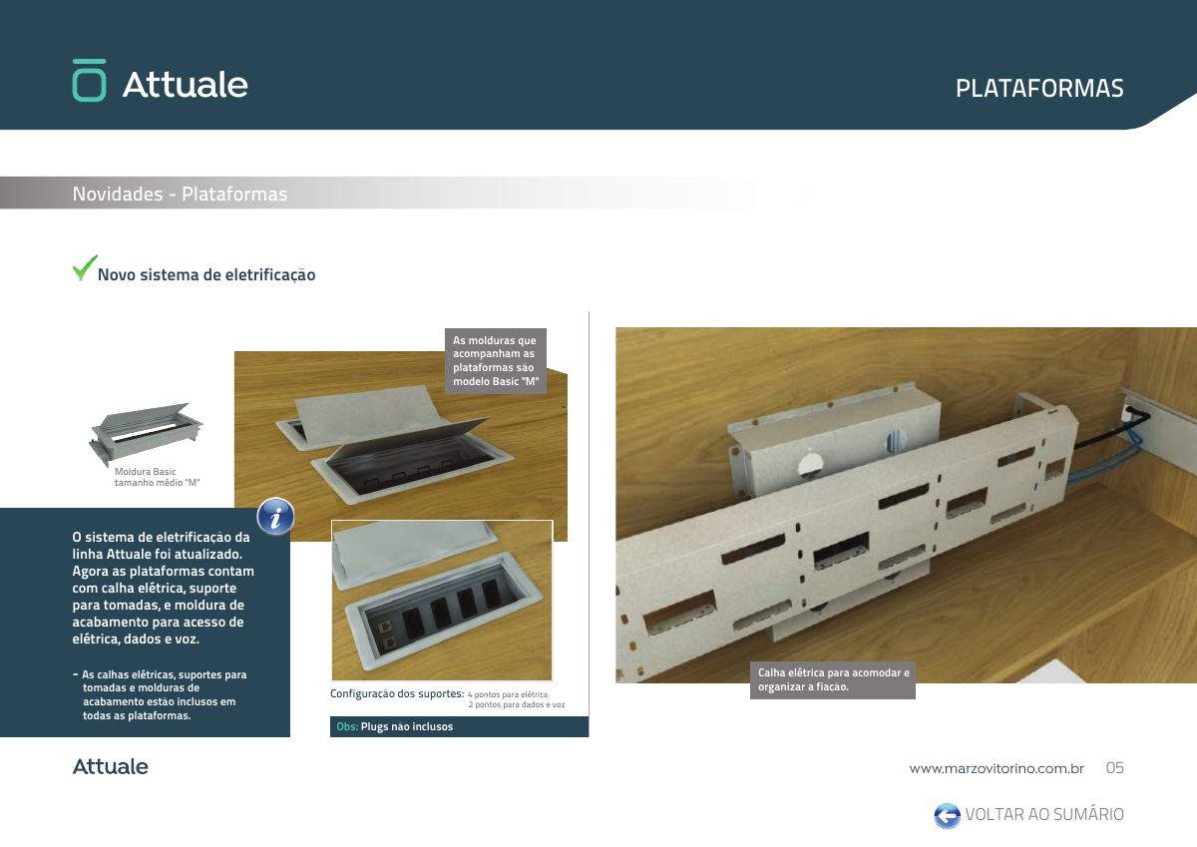1197x847 pixels.
Task: Click the VOLTAR AO SUMÁRIO link
Action: pyautogui.click(x=1044, y=815)
